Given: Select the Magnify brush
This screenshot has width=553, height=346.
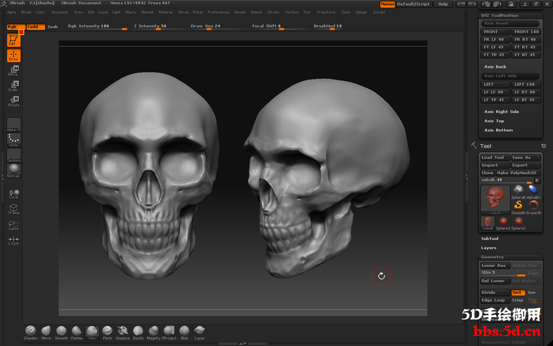Looking at the screenshot, I should coord(154,332).
